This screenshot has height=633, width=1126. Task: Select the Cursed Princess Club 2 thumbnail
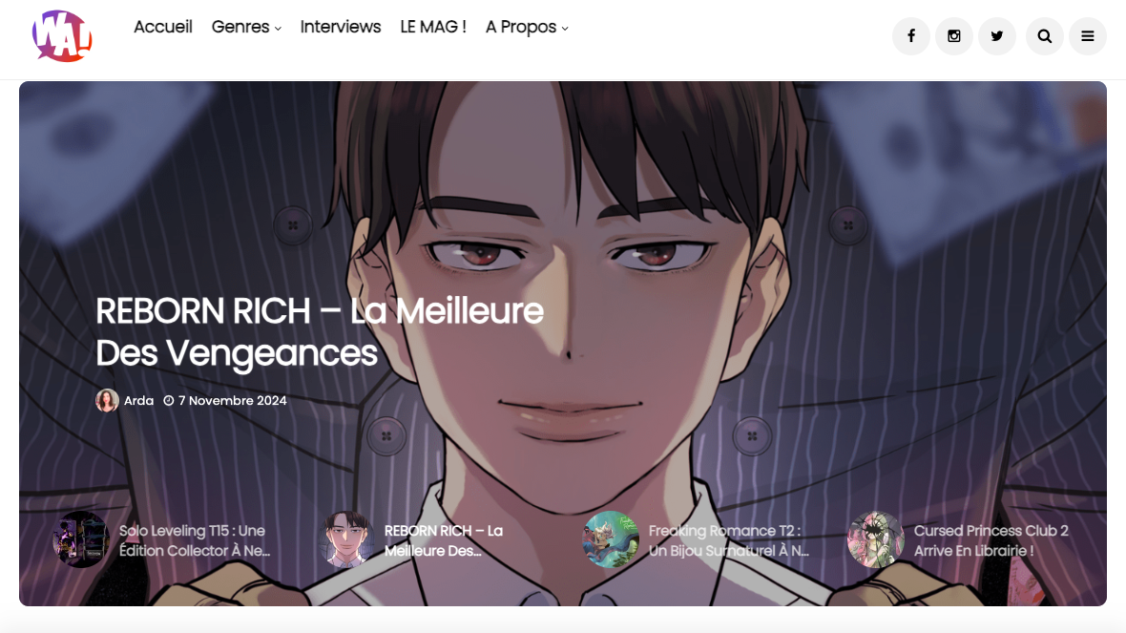[875, 539]
